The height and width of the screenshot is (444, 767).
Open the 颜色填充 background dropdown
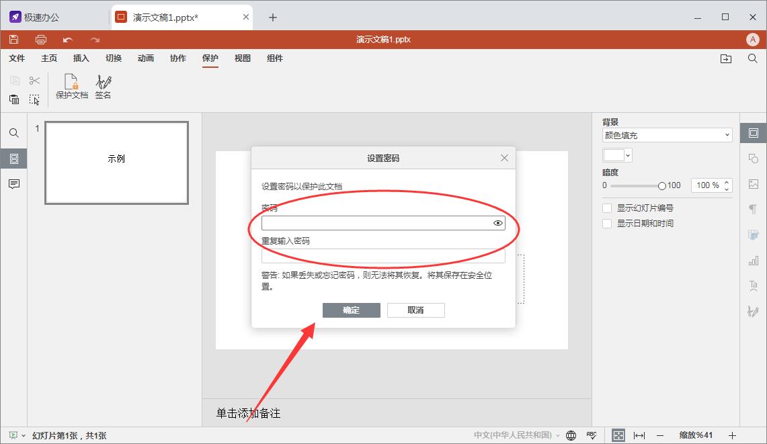[x=668, y=136]
